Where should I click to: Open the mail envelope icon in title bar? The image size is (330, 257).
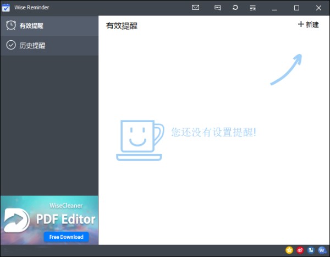(x=195, y=8)
